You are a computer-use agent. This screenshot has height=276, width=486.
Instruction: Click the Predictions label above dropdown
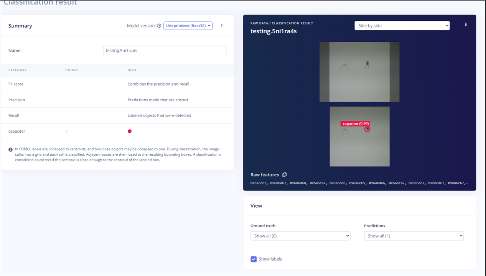(375, 226)
